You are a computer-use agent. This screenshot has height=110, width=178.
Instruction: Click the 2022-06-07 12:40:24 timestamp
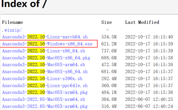click(149, 106)
